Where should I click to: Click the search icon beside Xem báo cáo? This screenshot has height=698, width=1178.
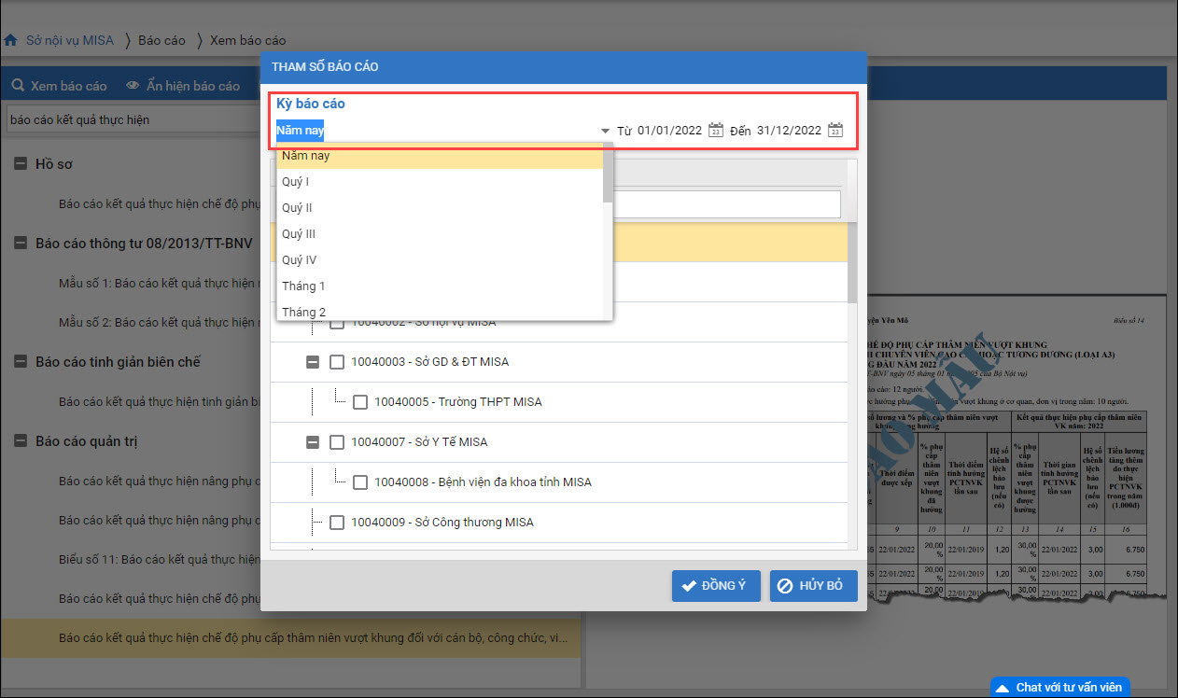[17, 86]
